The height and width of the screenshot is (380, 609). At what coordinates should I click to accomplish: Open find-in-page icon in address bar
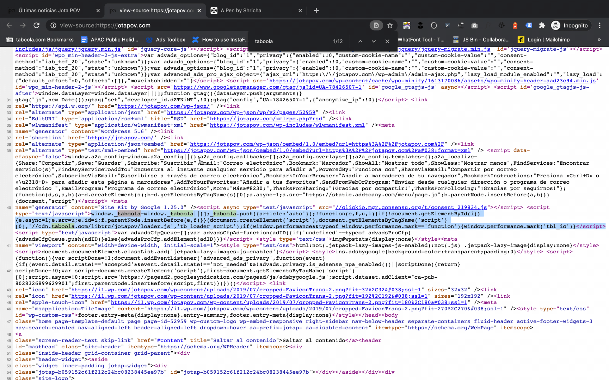[x=376, y=25]
